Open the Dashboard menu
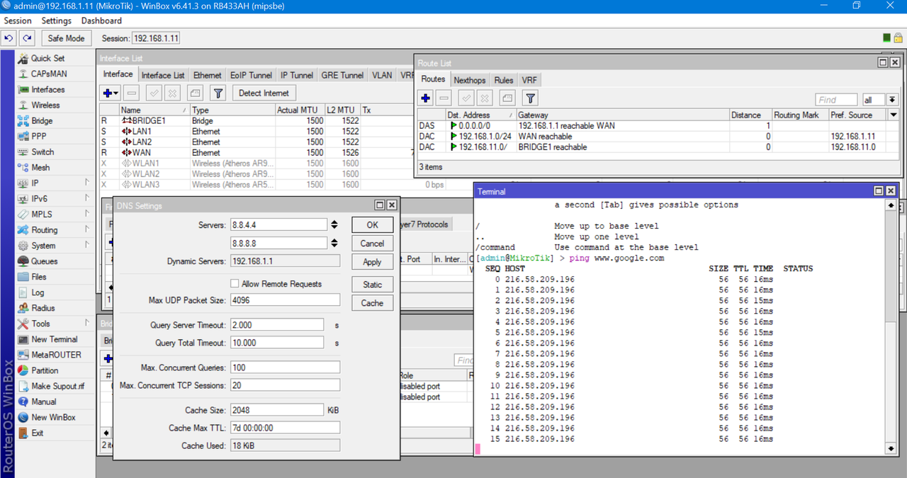 (101, 21)
